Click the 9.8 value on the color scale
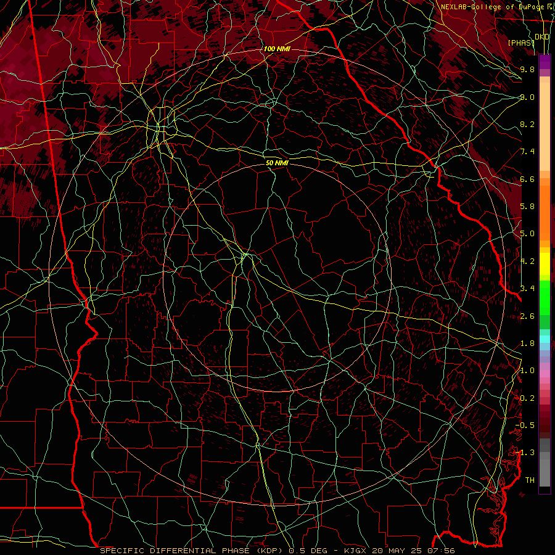 pyautogui.click(x=527, y=69)
